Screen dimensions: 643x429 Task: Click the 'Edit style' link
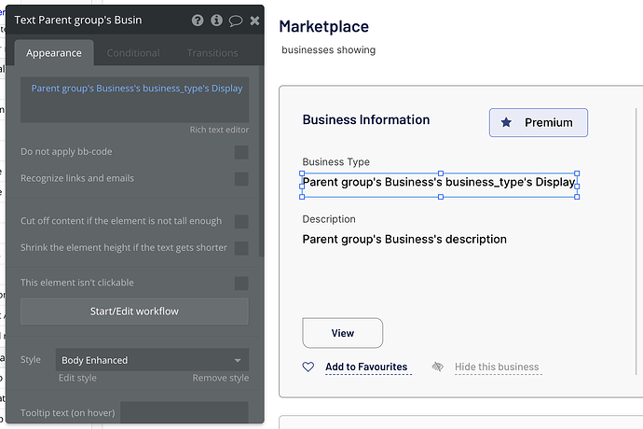[x=77, y=378]
